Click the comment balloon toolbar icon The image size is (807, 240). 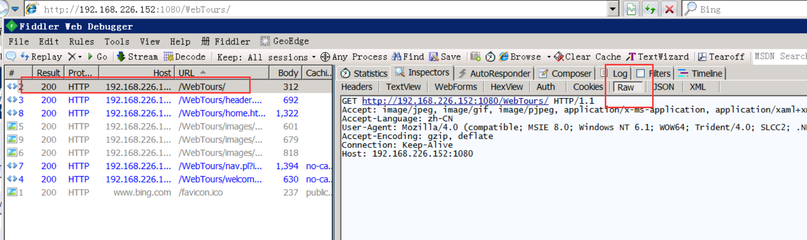(x=11, y=56)
